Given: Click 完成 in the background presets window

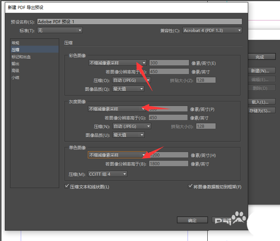Looking at the screenshot, I should coord(262,57).
